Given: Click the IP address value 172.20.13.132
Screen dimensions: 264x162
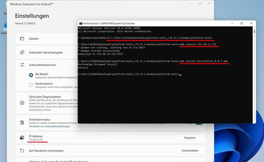Looking at the screenshot, I should point(36,140).
